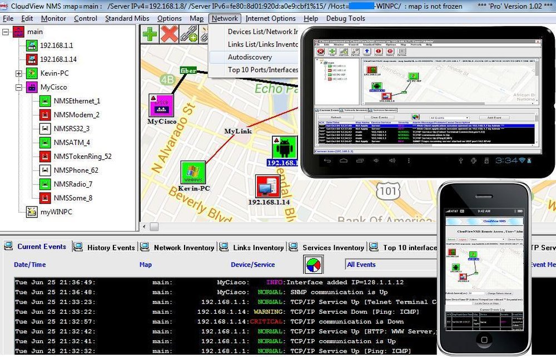Click the map scrollbar left arrow

point(145,227)
